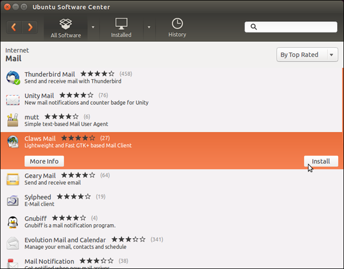
Task: Click the Gnubiff penguin icon
Action: point(13,222)
